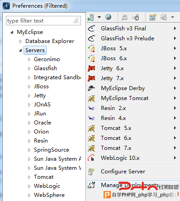Click the Tomcat 6.x menu label
Viewport: 180px width, 201px height.
[116, 138]
